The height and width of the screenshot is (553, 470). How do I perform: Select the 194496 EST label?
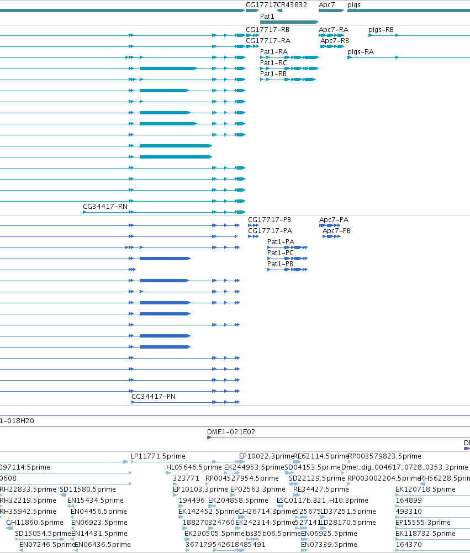pos(192,500)
